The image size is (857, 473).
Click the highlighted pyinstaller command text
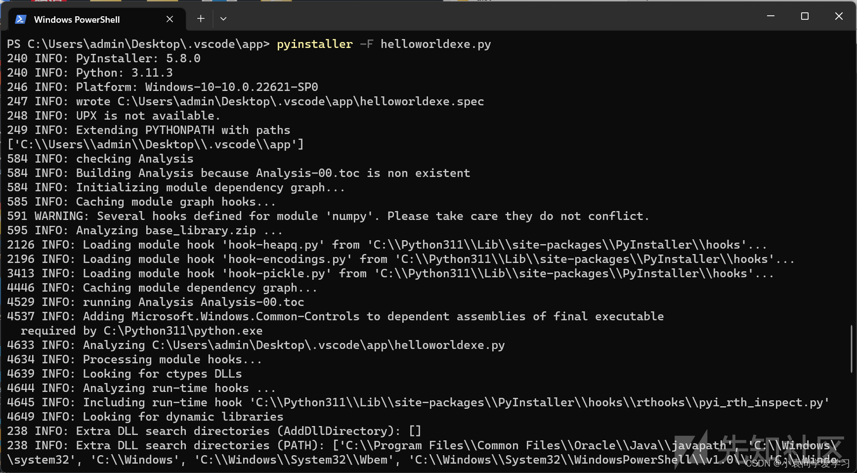coord(314,44)
